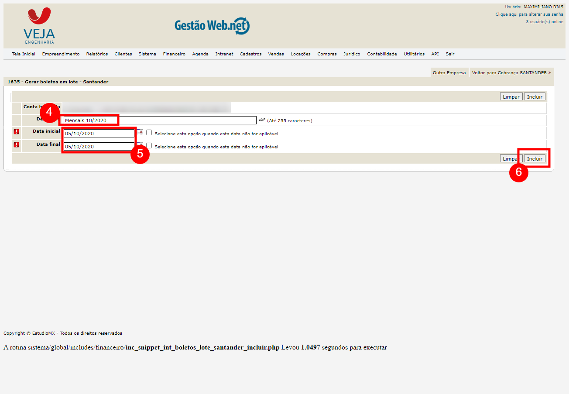Open the Data inicial calendar picker
569x394 pixels.
140,132
